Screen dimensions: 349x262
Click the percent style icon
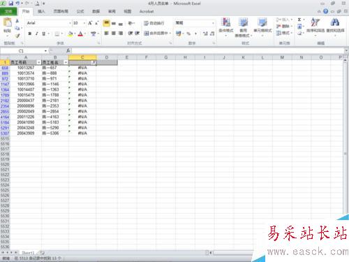click(188, 34)
